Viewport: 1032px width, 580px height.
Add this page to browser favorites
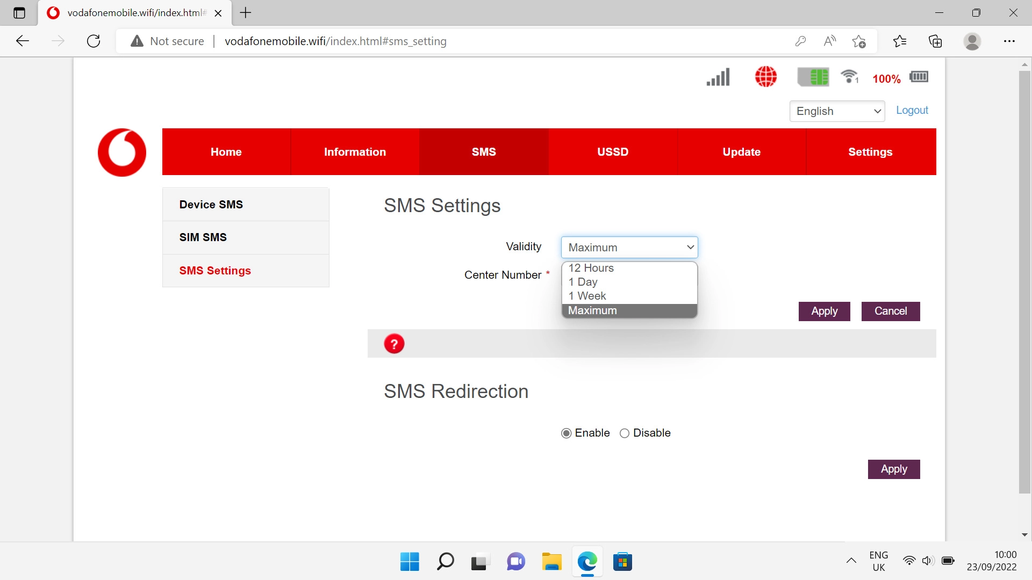coord(858,41)
